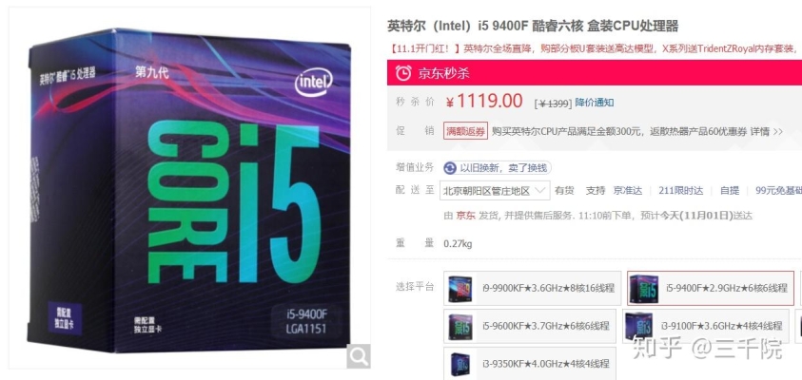Open the delivery region dropdown 北京朝阳区管庄地区
This screenshot has height=380, width=802.
click(495, 191)
